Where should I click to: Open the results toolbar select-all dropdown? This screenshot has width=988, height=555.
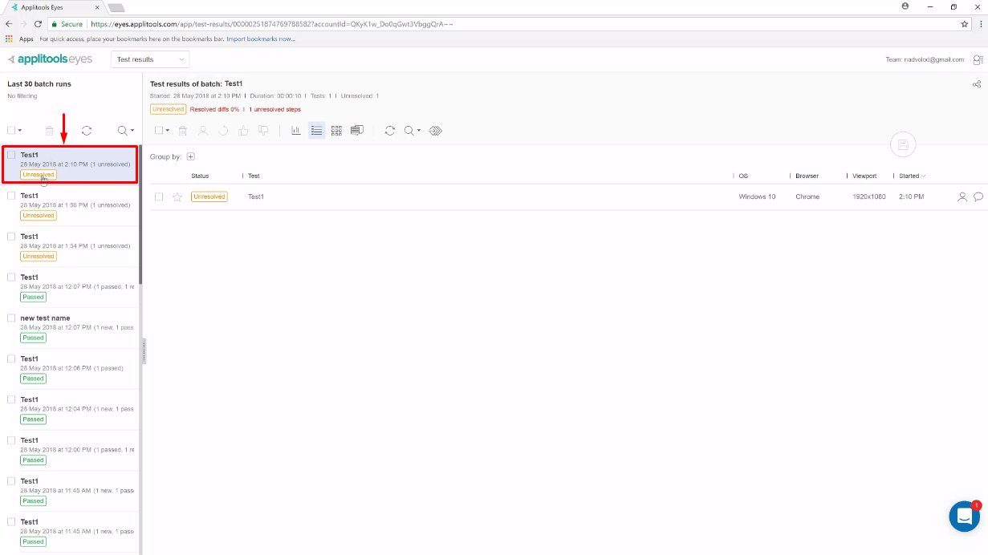[x=167, y=131]
